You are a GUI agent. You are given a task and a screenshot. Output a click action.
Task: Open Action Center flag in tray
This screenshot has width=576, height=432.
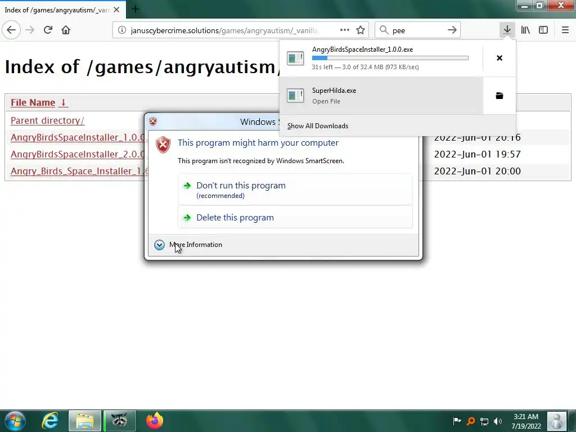457,421
